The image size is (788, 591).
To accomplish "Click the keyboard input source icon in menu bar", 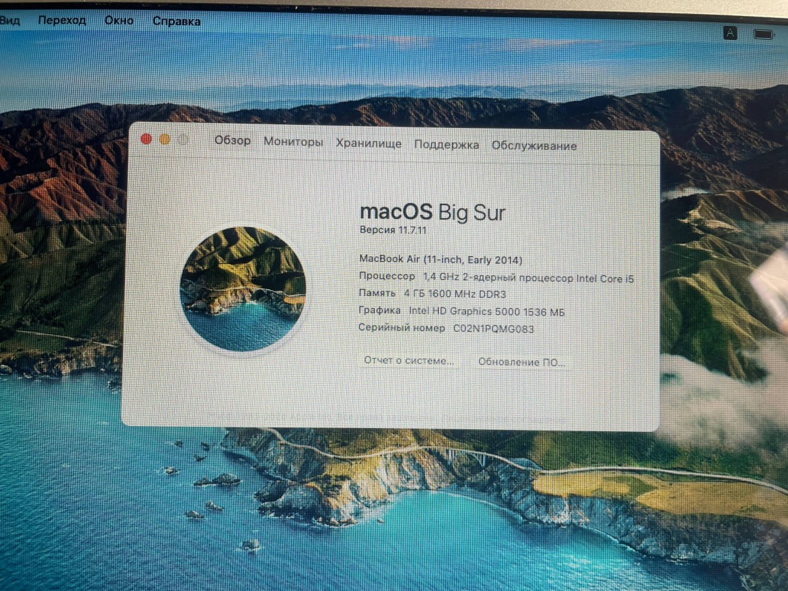I will click(x=730, y=34).
